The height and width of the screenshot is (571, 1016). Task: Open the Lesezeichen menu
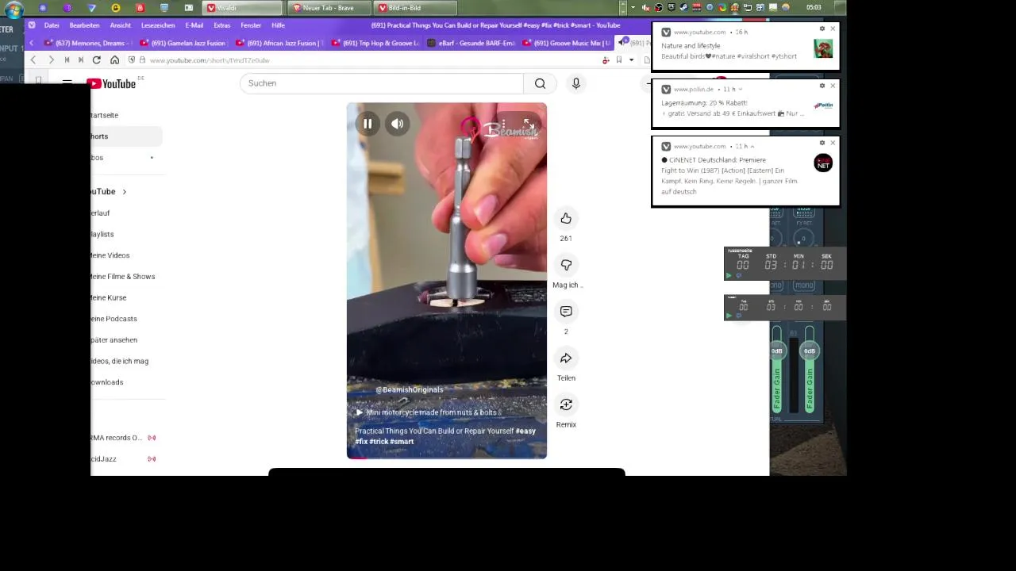158,25
